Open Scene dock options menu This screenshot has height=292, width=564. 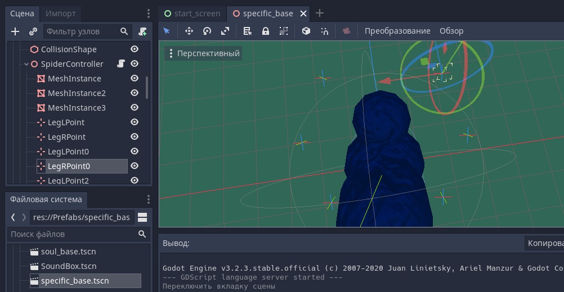click(149, 13)
